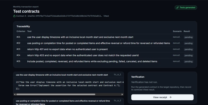This screenshot has height=105, width=208.
Task: Click the manual scenario in AC1 row
Action: pos(177,37)
